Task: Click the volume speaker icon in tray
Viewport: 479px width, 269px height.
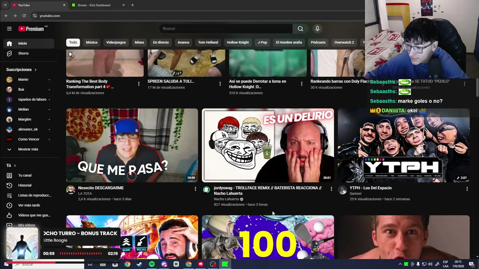Action: point(430,264)
